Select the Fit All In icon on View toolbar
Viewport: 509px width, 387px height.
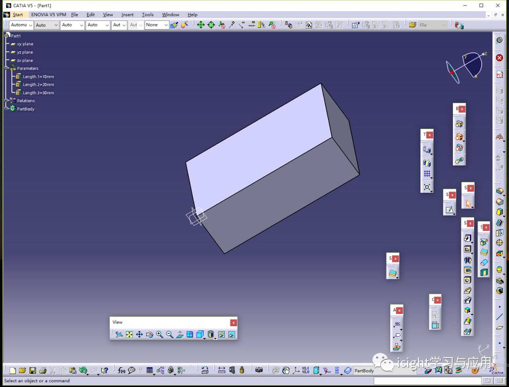129,334
